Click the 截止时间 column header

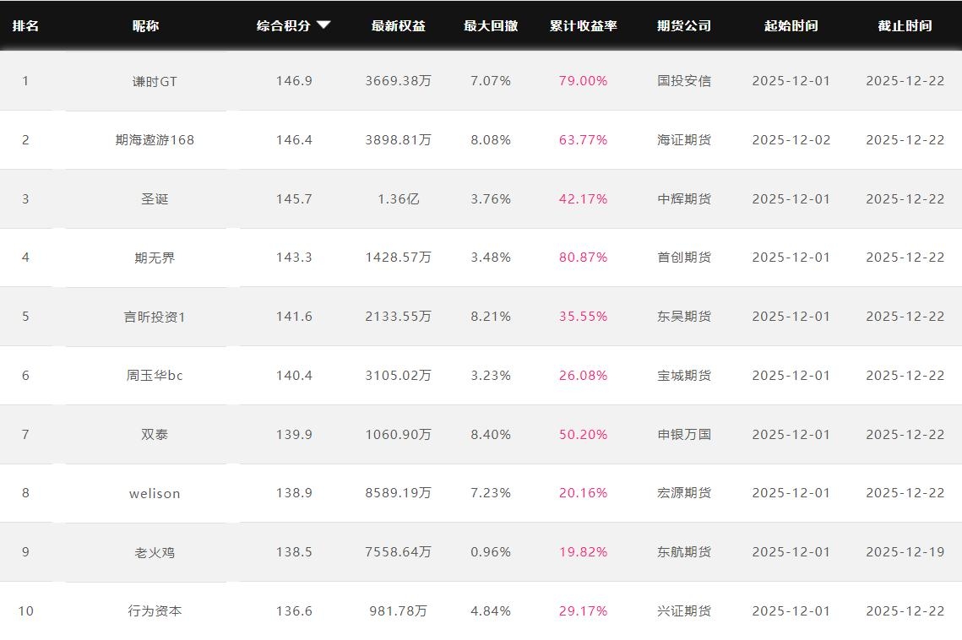pyautogui.click(x=905, y=25)
